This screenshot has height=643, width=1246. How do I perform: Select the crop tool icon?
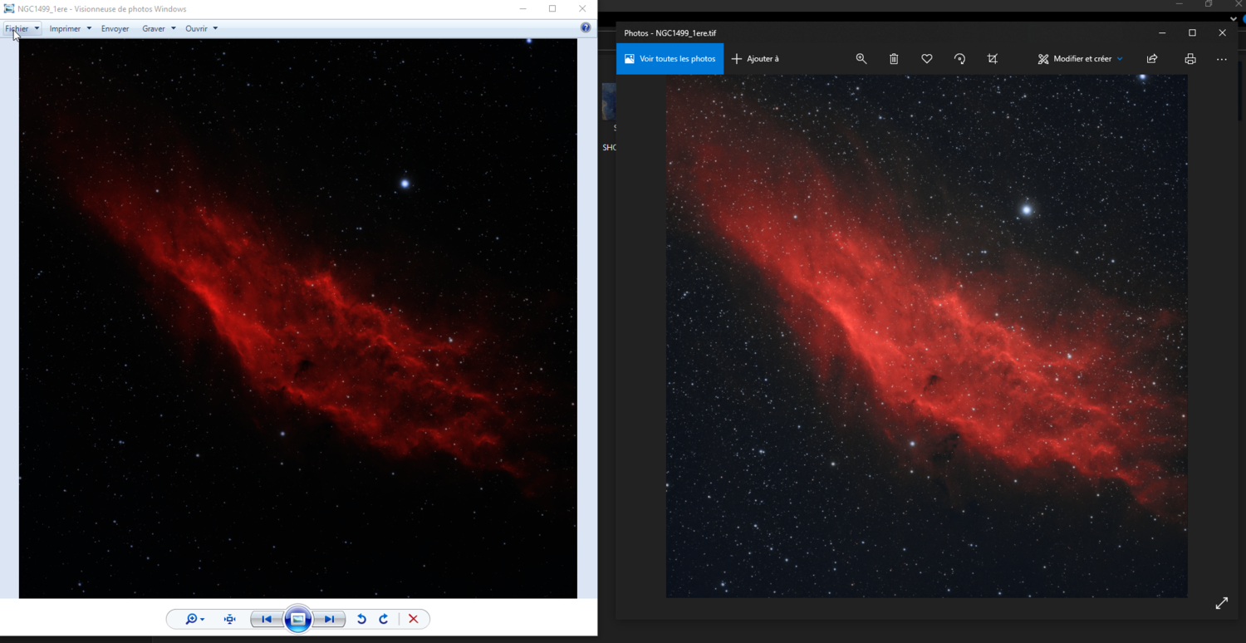(993, 59)
